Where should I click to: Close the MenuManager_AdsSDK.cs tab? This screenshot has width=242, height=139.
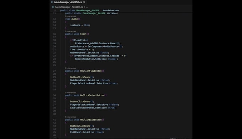click(84, 2)
